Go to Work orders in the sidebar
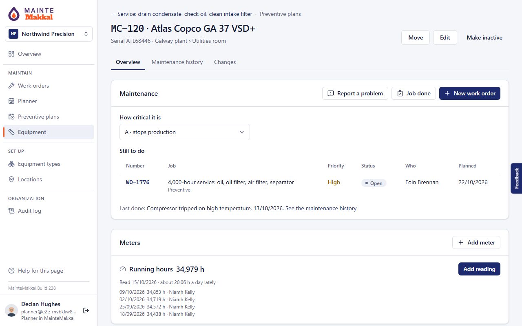 pyautogui.click(x=49, y=86)
